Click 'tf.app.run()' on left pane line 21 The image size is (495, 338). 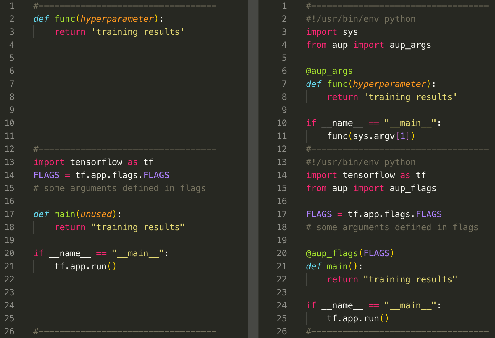tap(86, 266)
